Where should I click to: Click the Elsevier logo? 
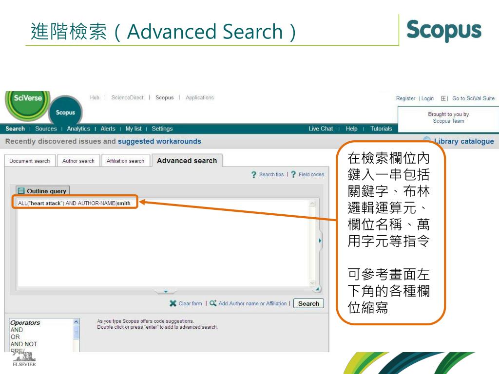[x=24, y=359]
